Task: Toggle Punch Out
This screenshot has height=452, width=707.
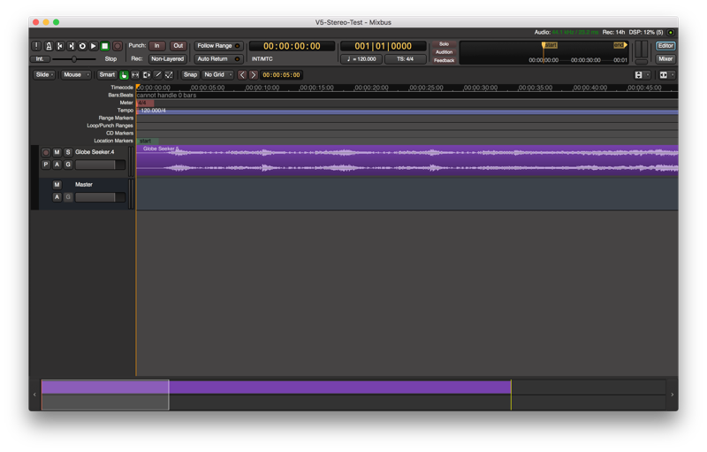Action: pyautogui.click(x=179, y=46)
